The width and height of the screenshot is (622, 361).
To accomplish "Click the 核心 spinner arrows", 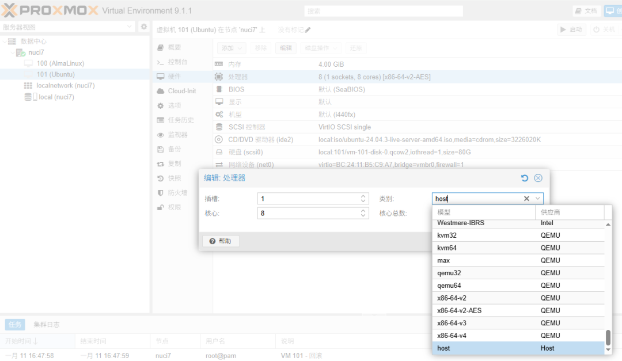I will point(363,214).
